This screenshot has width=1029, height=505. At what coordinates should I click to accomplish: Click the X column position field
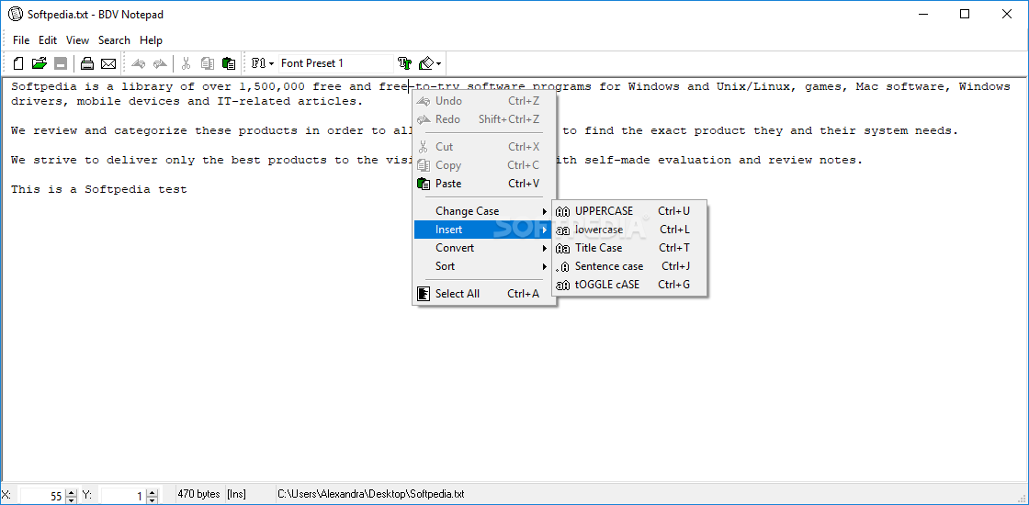point(42,496)
